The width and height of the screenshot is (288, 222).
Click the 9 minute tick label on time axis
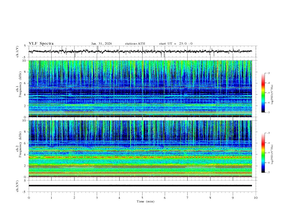(233, 198)
